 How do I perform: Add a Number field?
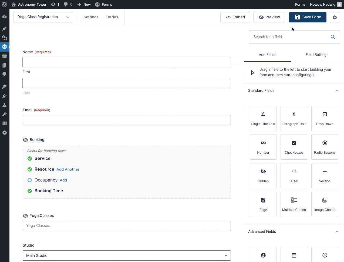pos(263,147)
